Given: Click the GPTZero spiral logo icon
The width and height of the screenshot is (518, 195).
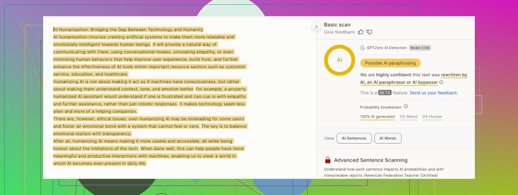Looking at the screenshot, I should tap(363, 48).
